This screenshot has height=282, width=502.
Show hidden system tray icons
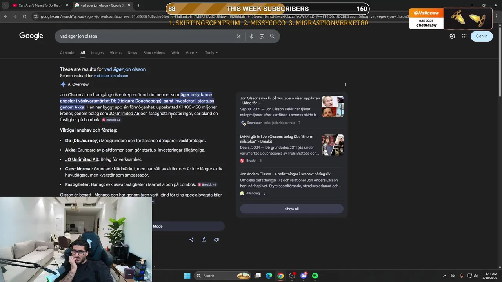444,276
